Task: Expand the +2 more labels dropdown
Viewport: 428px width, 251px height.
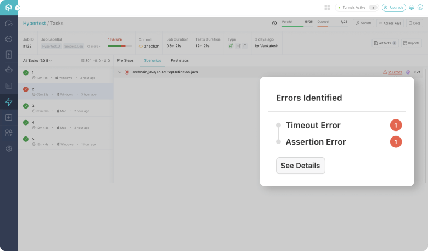Action: [x=94, y=47]
